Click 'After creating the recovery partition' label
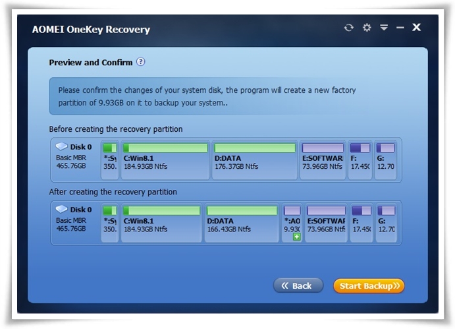 tap(113, 192)
